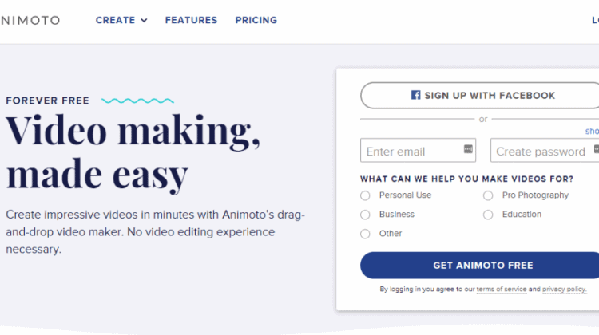Open the privacy policy link
The image size is (599, 335).
[x=564, y=290]
